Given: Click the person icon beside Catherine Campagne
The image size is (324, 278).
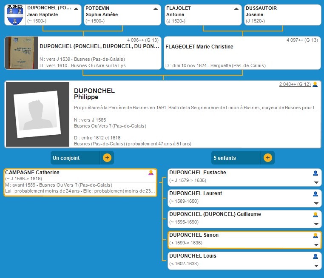Looking at the screenshot, I should pyautogui.click(x=151, y=173).
